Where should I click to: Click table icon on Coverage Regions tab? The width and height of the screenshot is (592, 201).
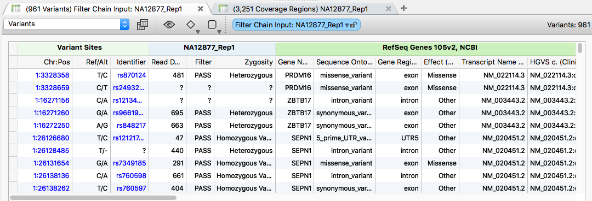tap(223, 8)
